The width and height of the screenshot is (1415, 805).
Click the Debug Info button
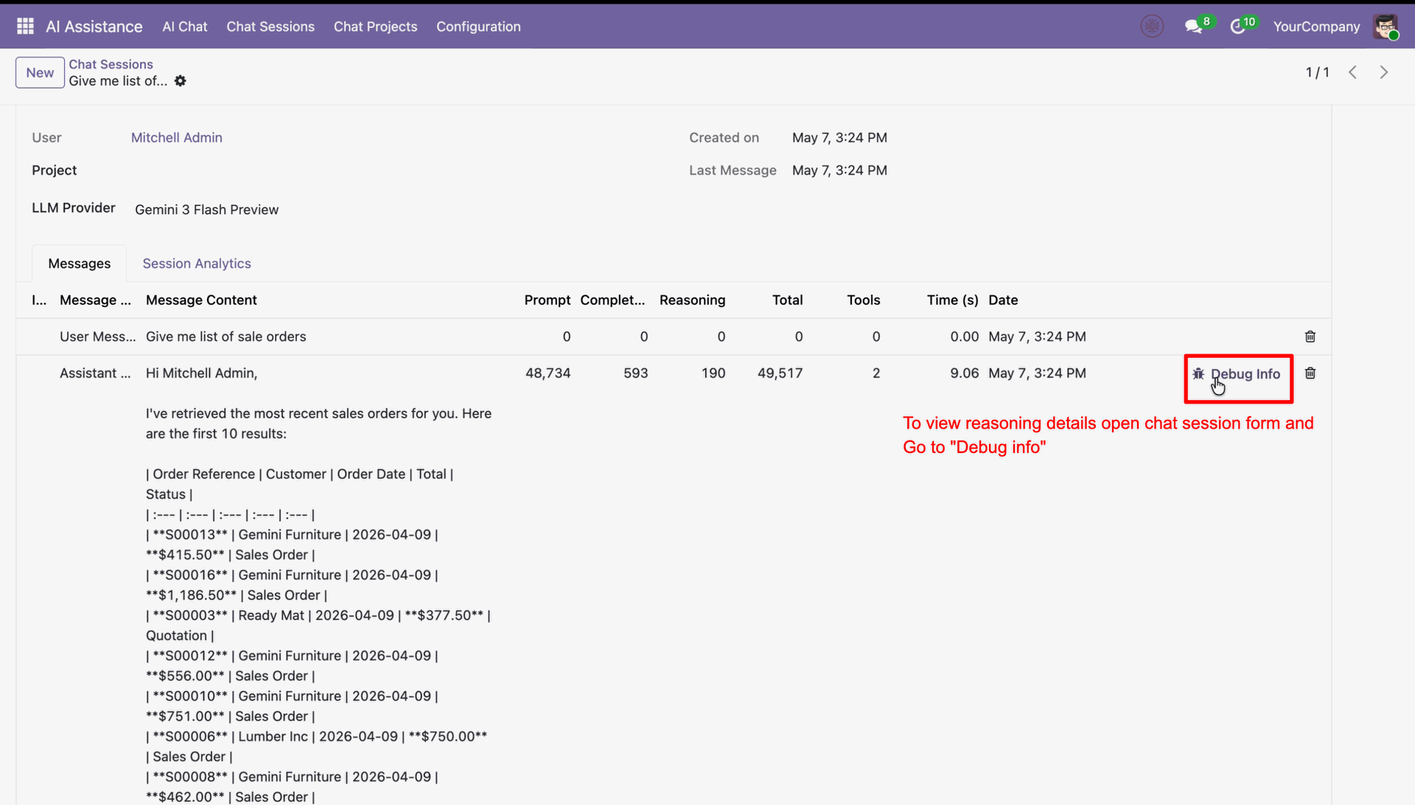(x=1238, y=374)
